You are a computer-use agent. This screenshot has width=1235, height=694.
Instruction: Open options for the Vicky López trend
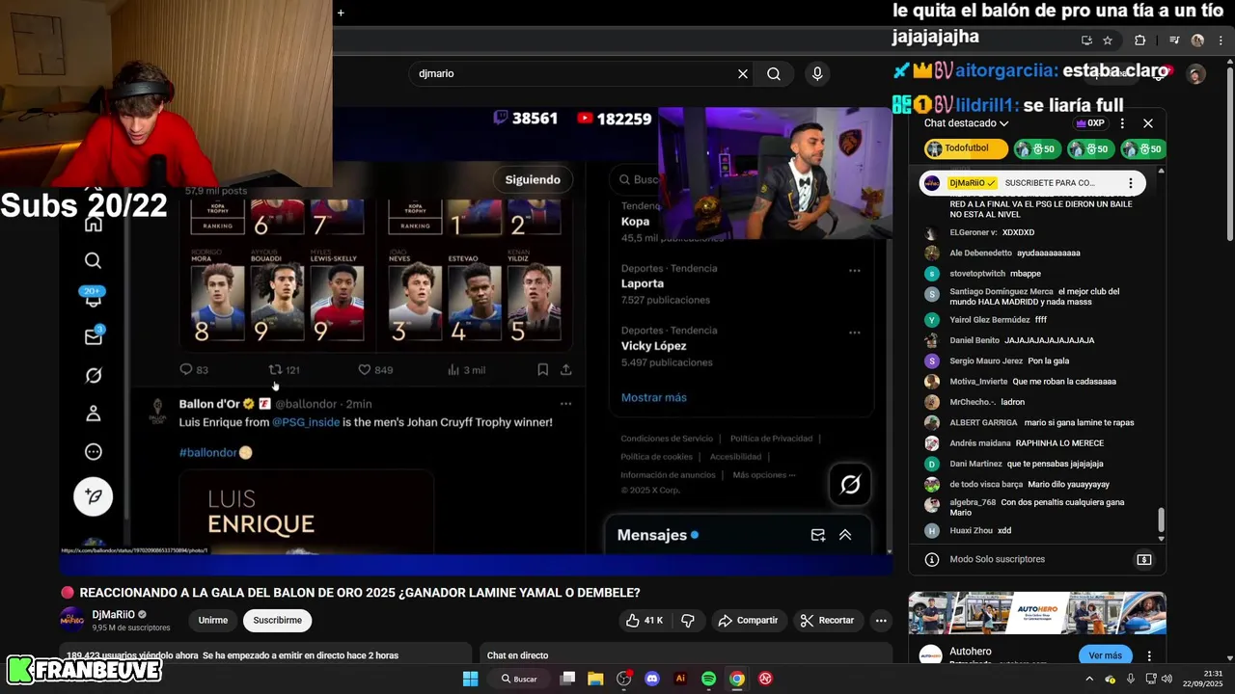[x=855, y=333]
